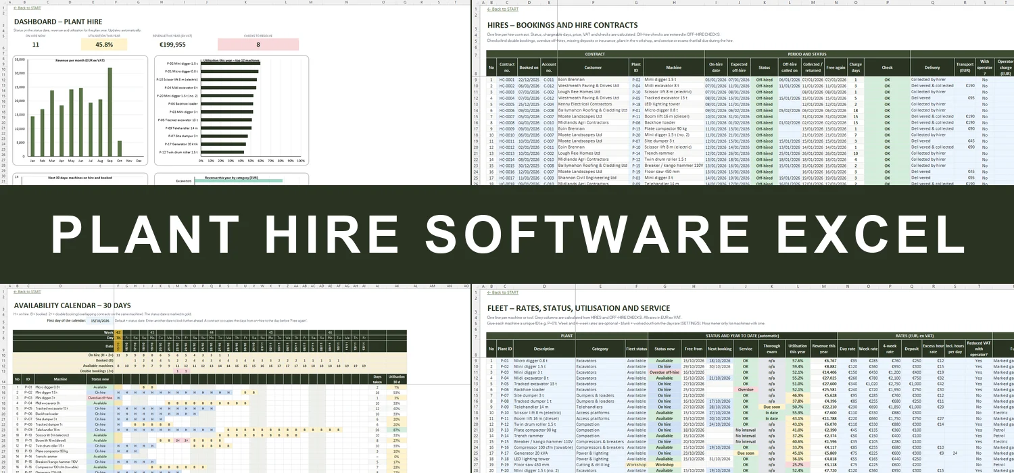1014x473 pixels.
Task: Select Plate compactor 90 kg in Hires sheet
Action: (x=673, y=128)
